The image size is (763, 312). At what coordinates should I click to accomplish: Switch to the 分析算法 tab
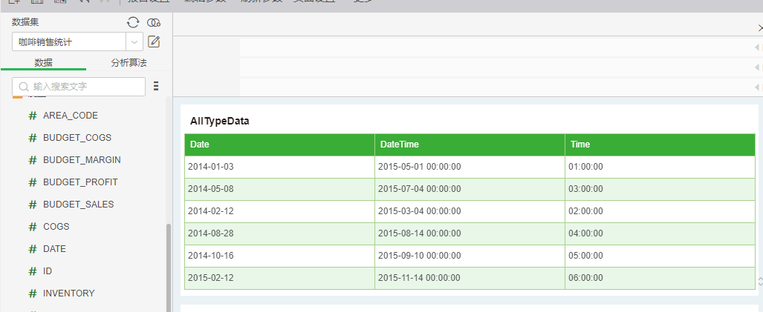(x=129, y=62)
